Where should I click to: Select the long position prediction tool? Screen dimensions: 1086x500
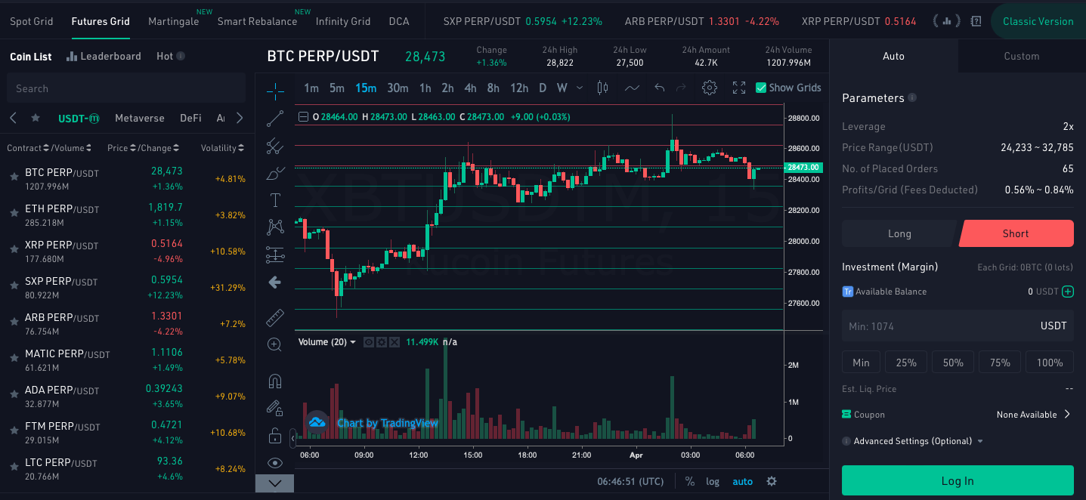point(275,255)
